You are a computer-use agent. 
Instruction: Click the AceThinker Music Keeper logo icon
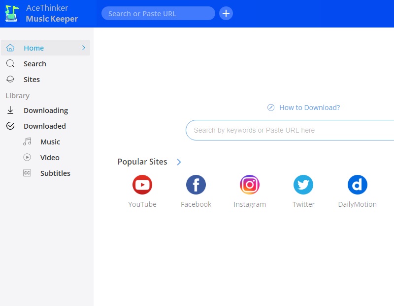coord(12,13)
